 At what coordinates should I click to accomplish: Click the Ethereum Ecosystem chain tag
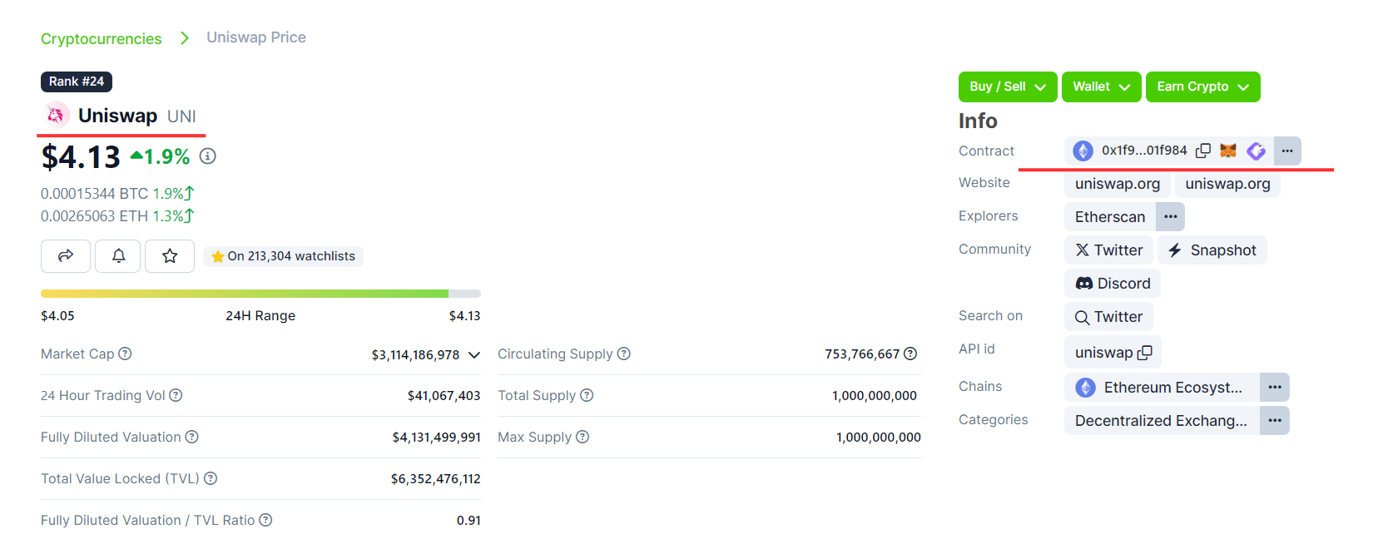pos(1162,387)
